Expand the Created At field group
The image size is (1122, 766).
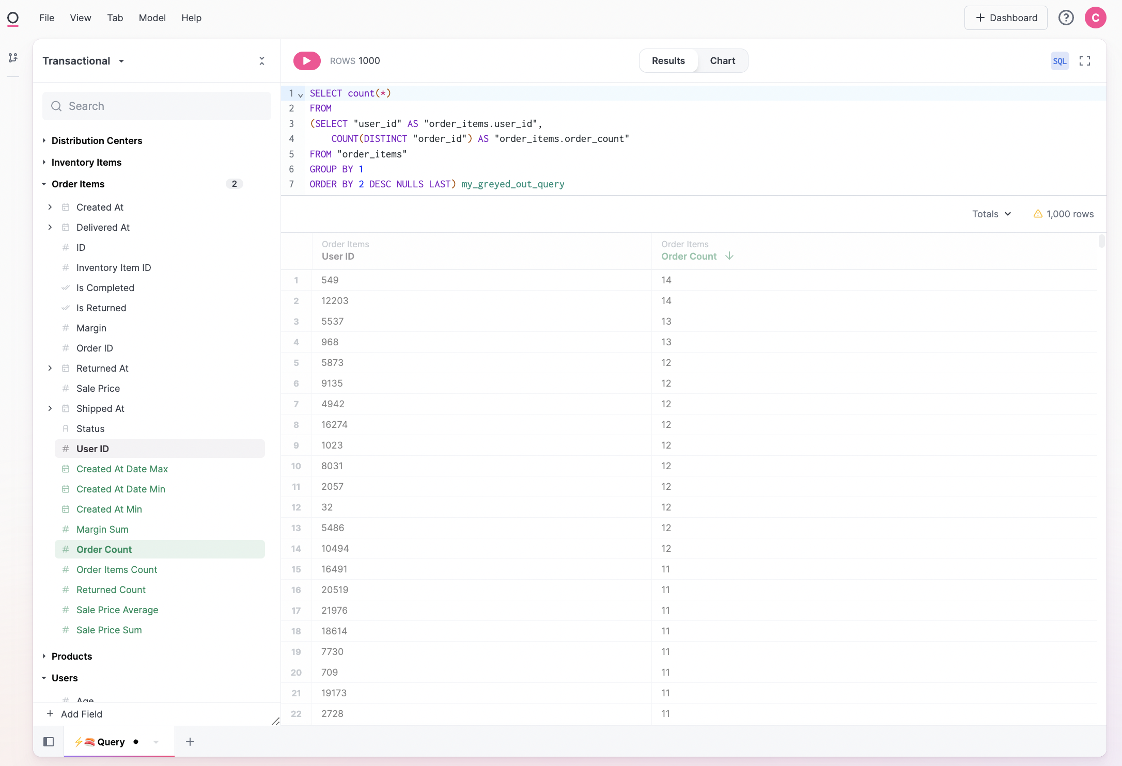50,207
